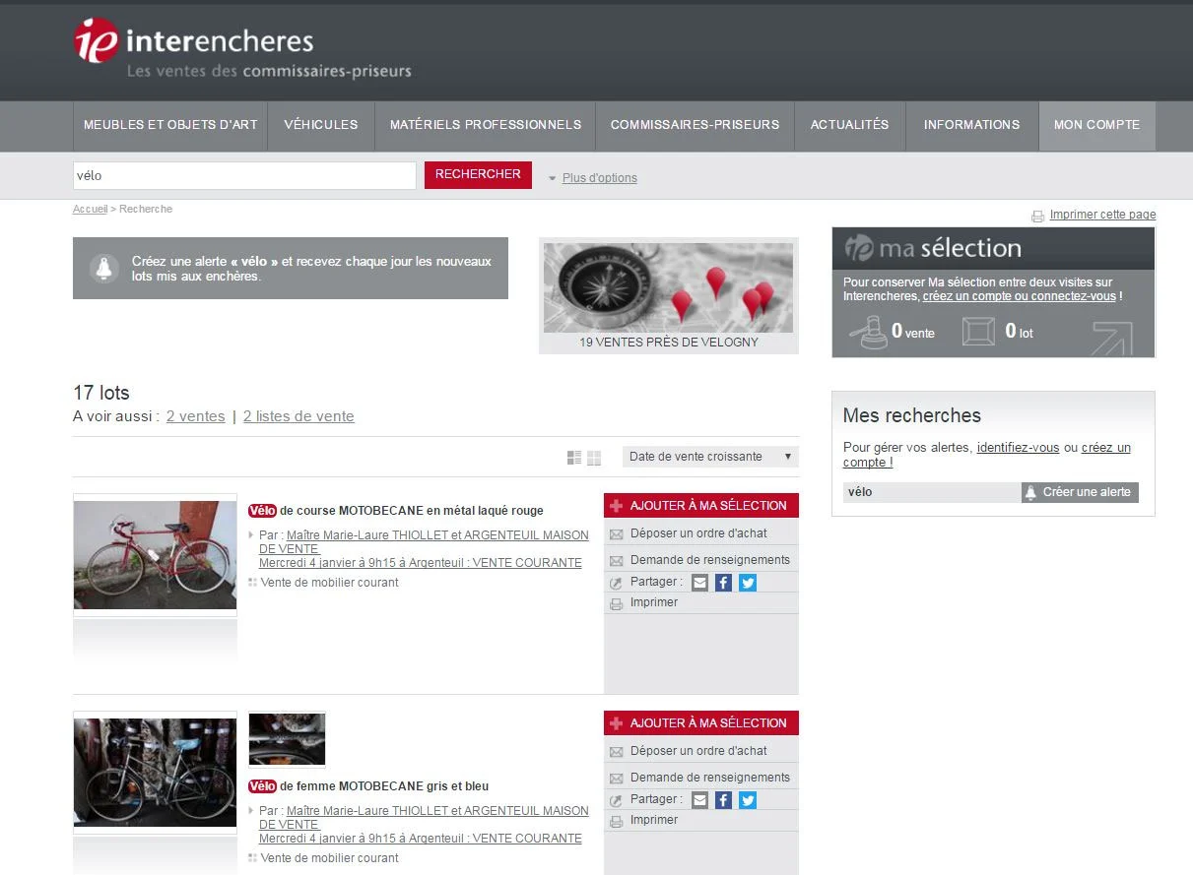
Task: Open the Date de vente croissante sort dropdown
Action: coord(710,457)
